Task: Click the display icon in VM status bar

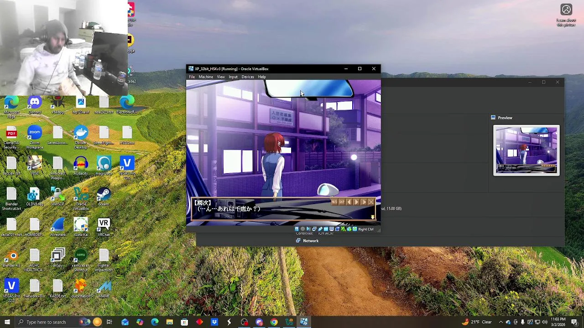Action: 332,229
